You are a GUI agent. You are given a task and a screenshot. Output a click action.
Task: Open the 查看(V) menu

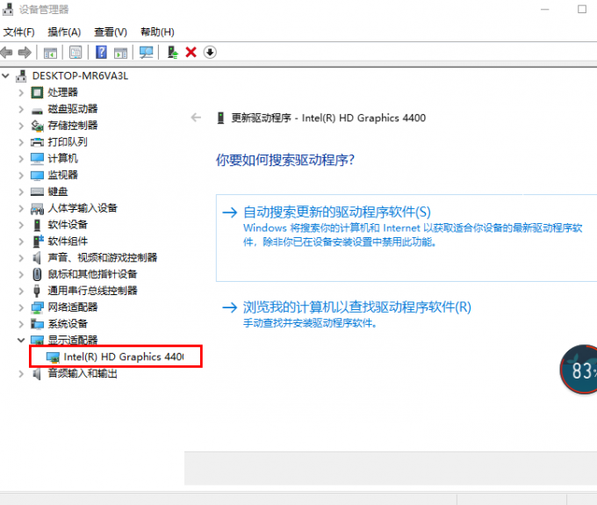[x=111, y=32]
